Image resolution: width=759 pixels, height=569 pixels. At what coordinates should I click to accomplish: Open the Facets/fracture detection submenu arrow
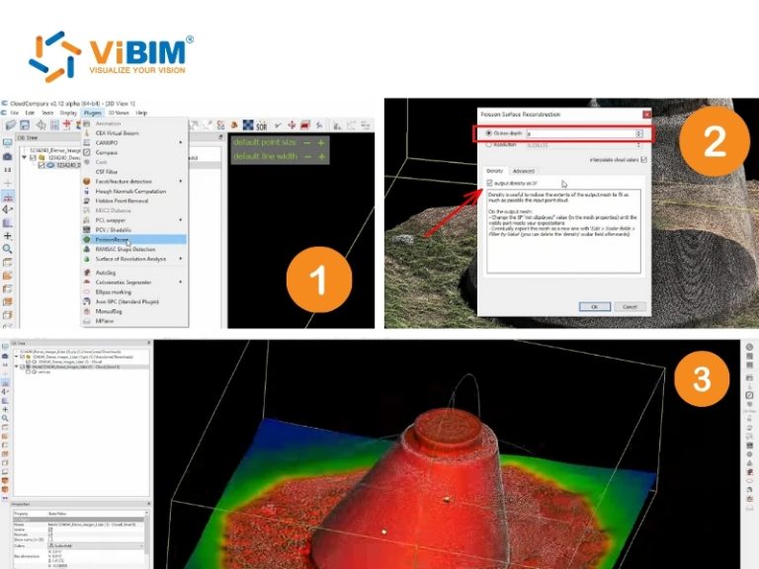[x=181, y=182]
